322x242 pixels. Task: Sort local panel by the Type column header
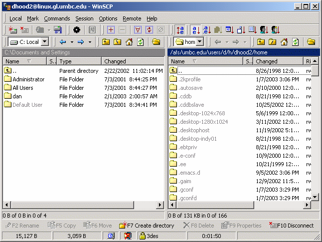79,61
